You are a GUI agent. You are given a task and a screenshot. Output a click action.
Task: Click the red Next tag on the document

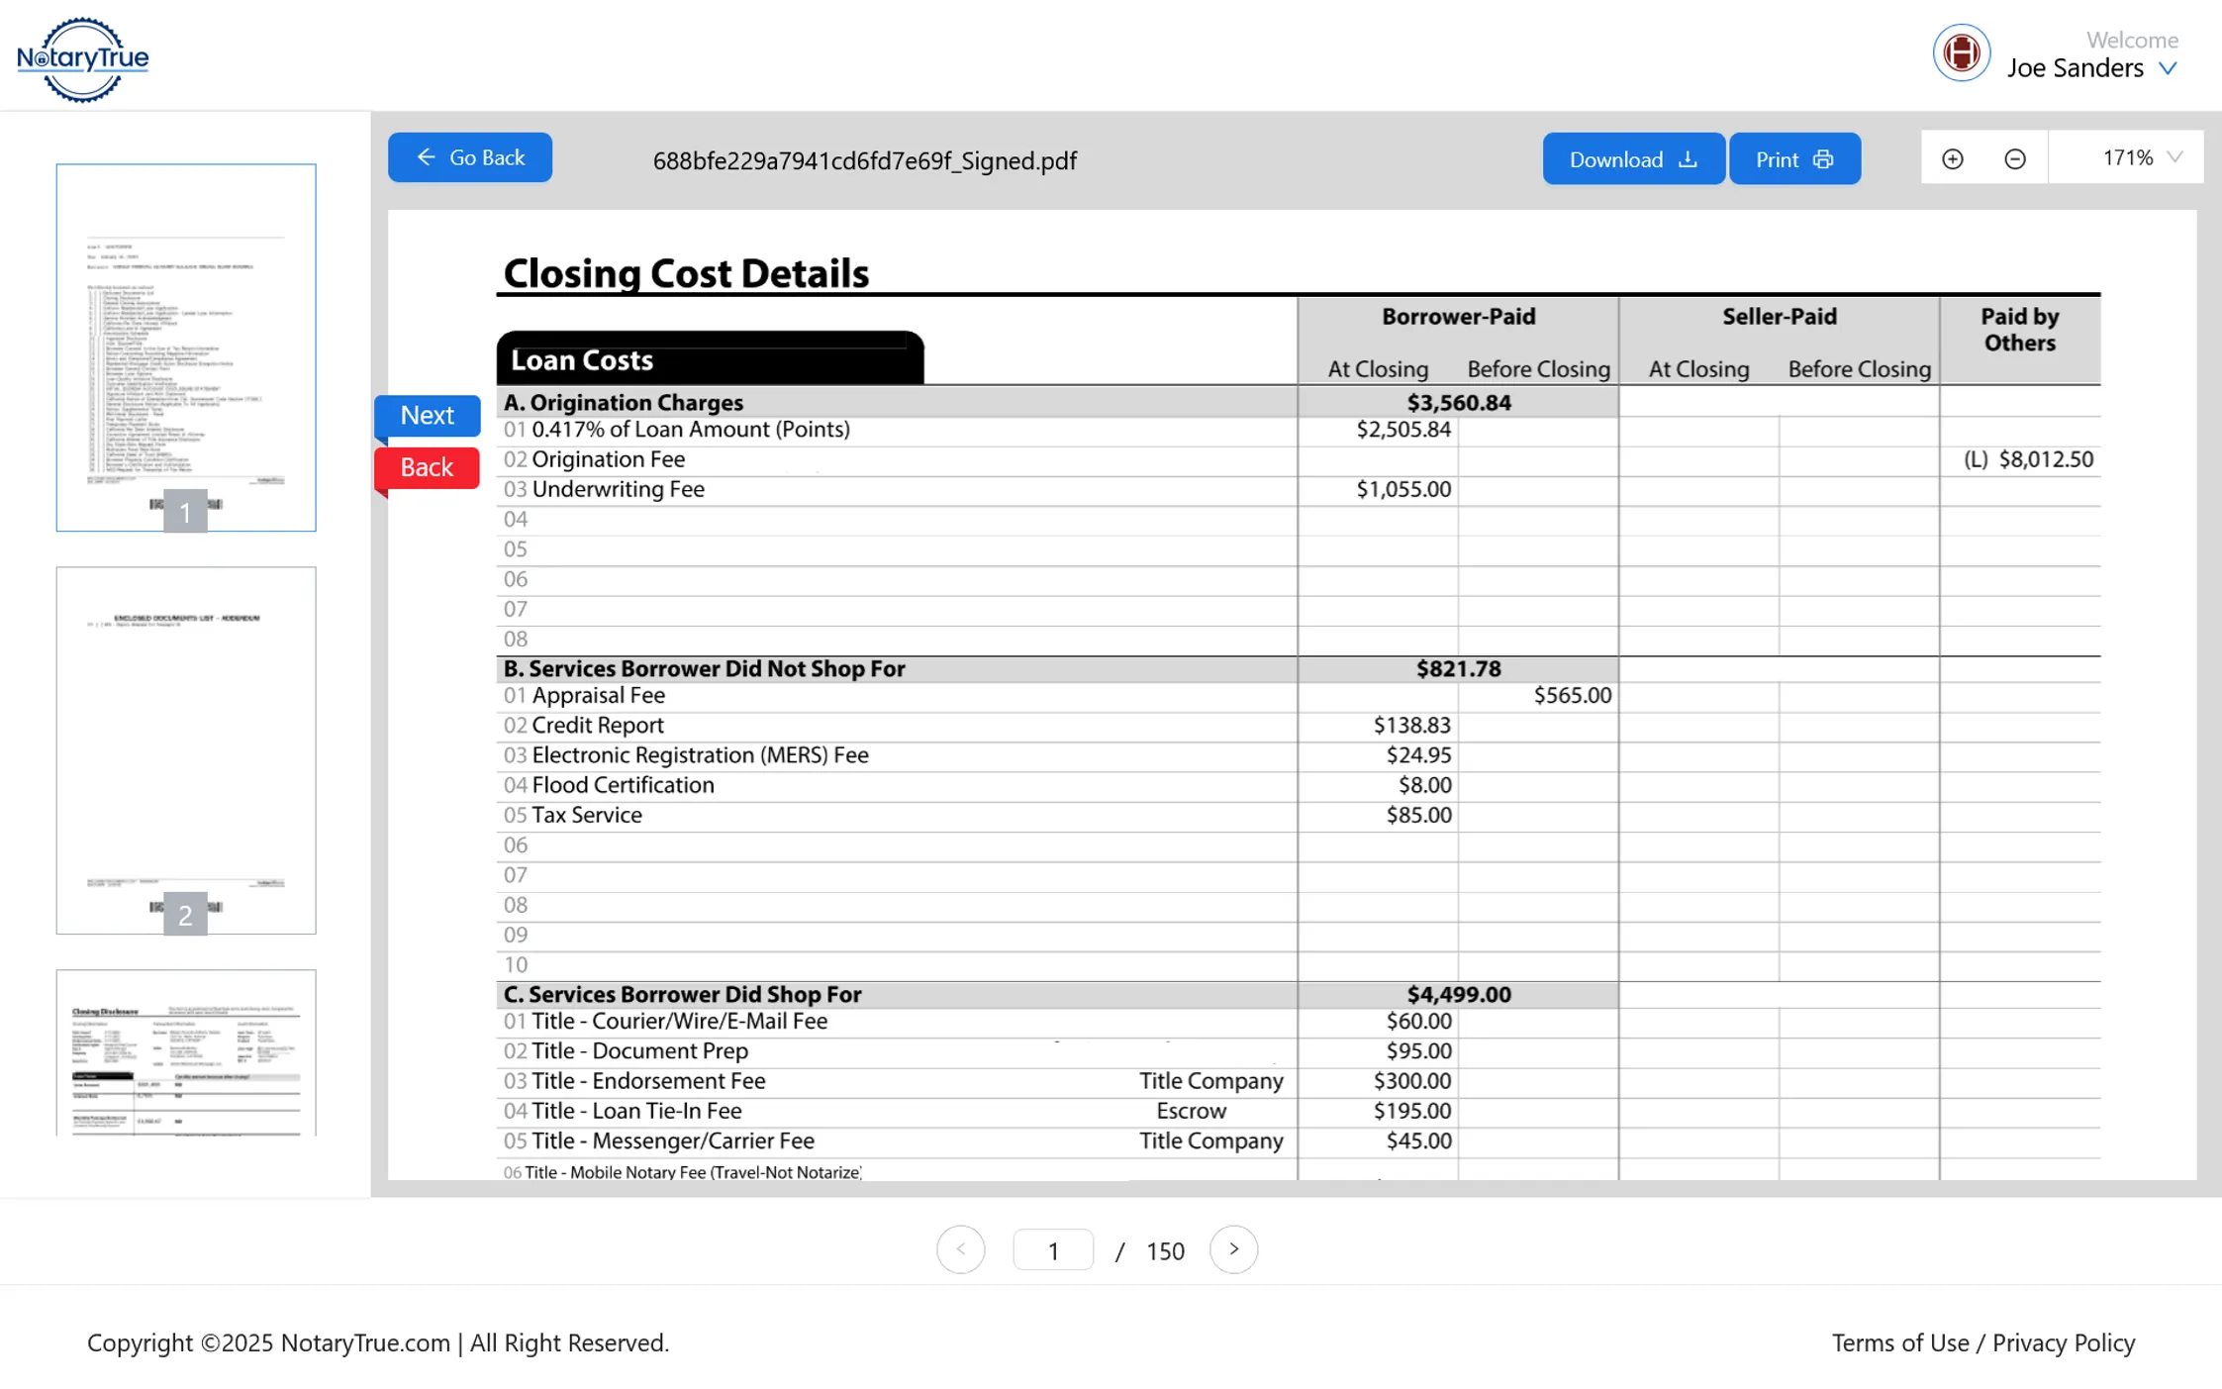[x=426, y=415]
